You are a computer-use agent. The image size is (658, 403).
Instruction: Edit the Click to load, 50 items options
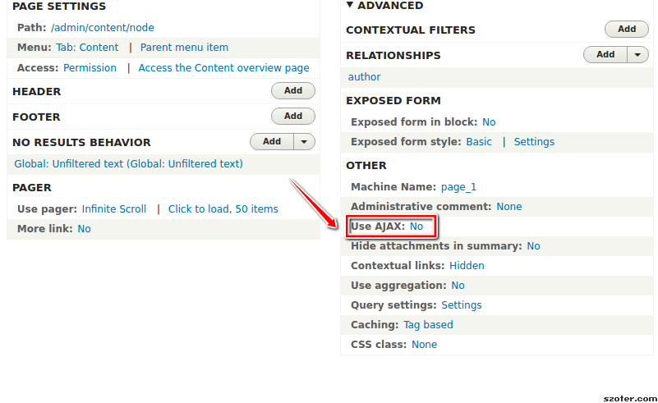pyautogui.click(x=223, y=208)
